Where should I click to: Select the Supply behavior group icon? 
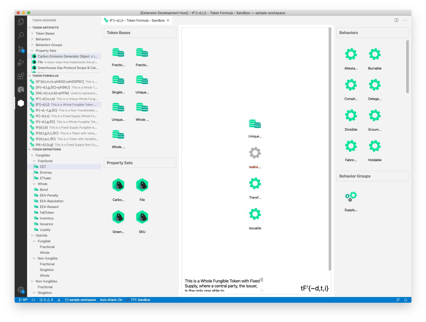[x=351, y=197]
